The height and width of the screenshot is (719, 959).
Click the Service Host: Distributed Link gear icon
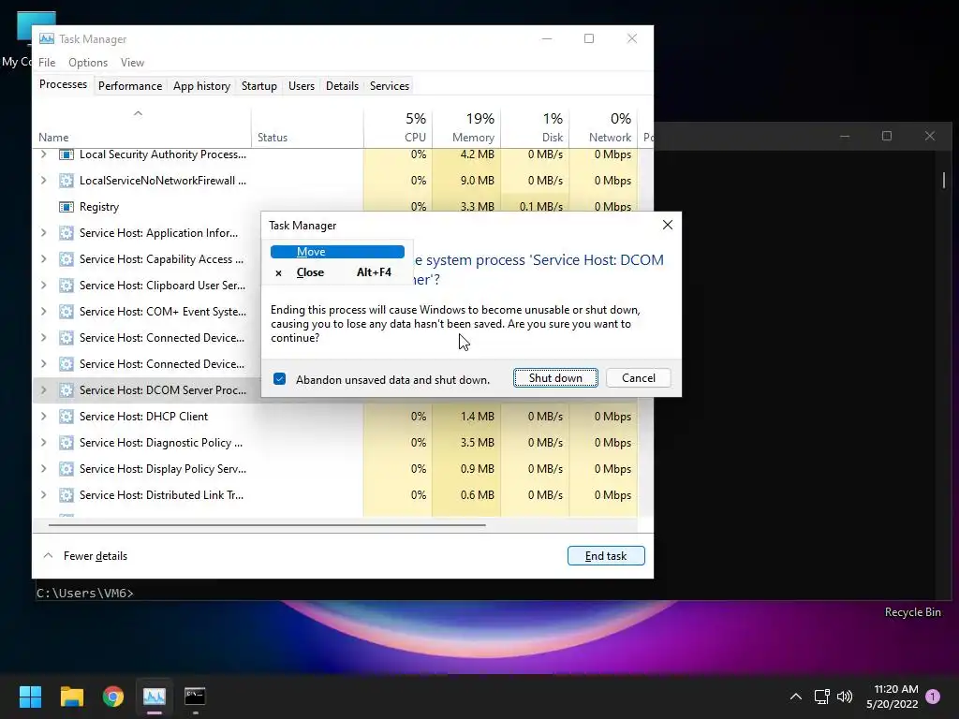click(x=66, y=495)
